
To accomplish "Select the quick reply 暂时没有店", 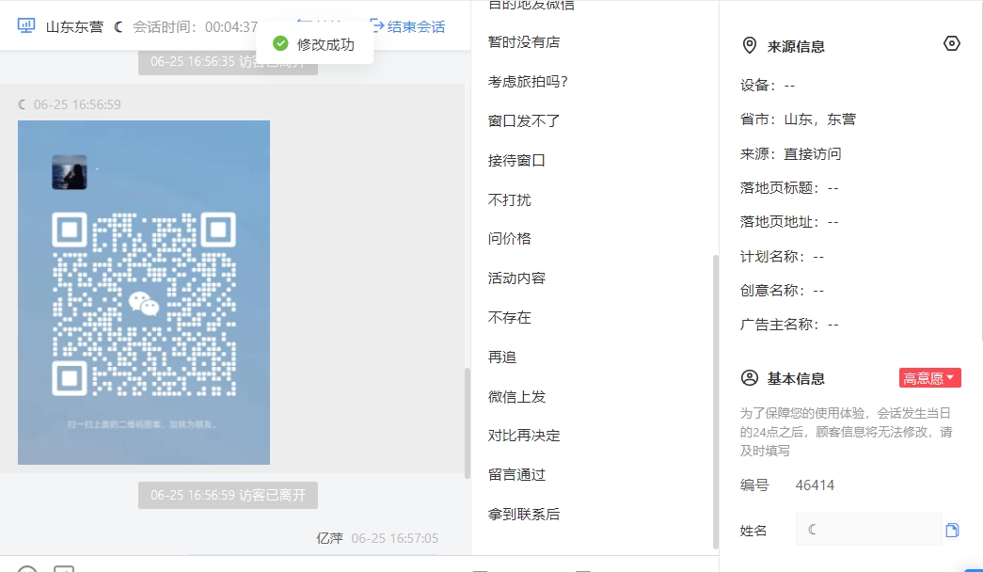I will (x=524, y=42).
